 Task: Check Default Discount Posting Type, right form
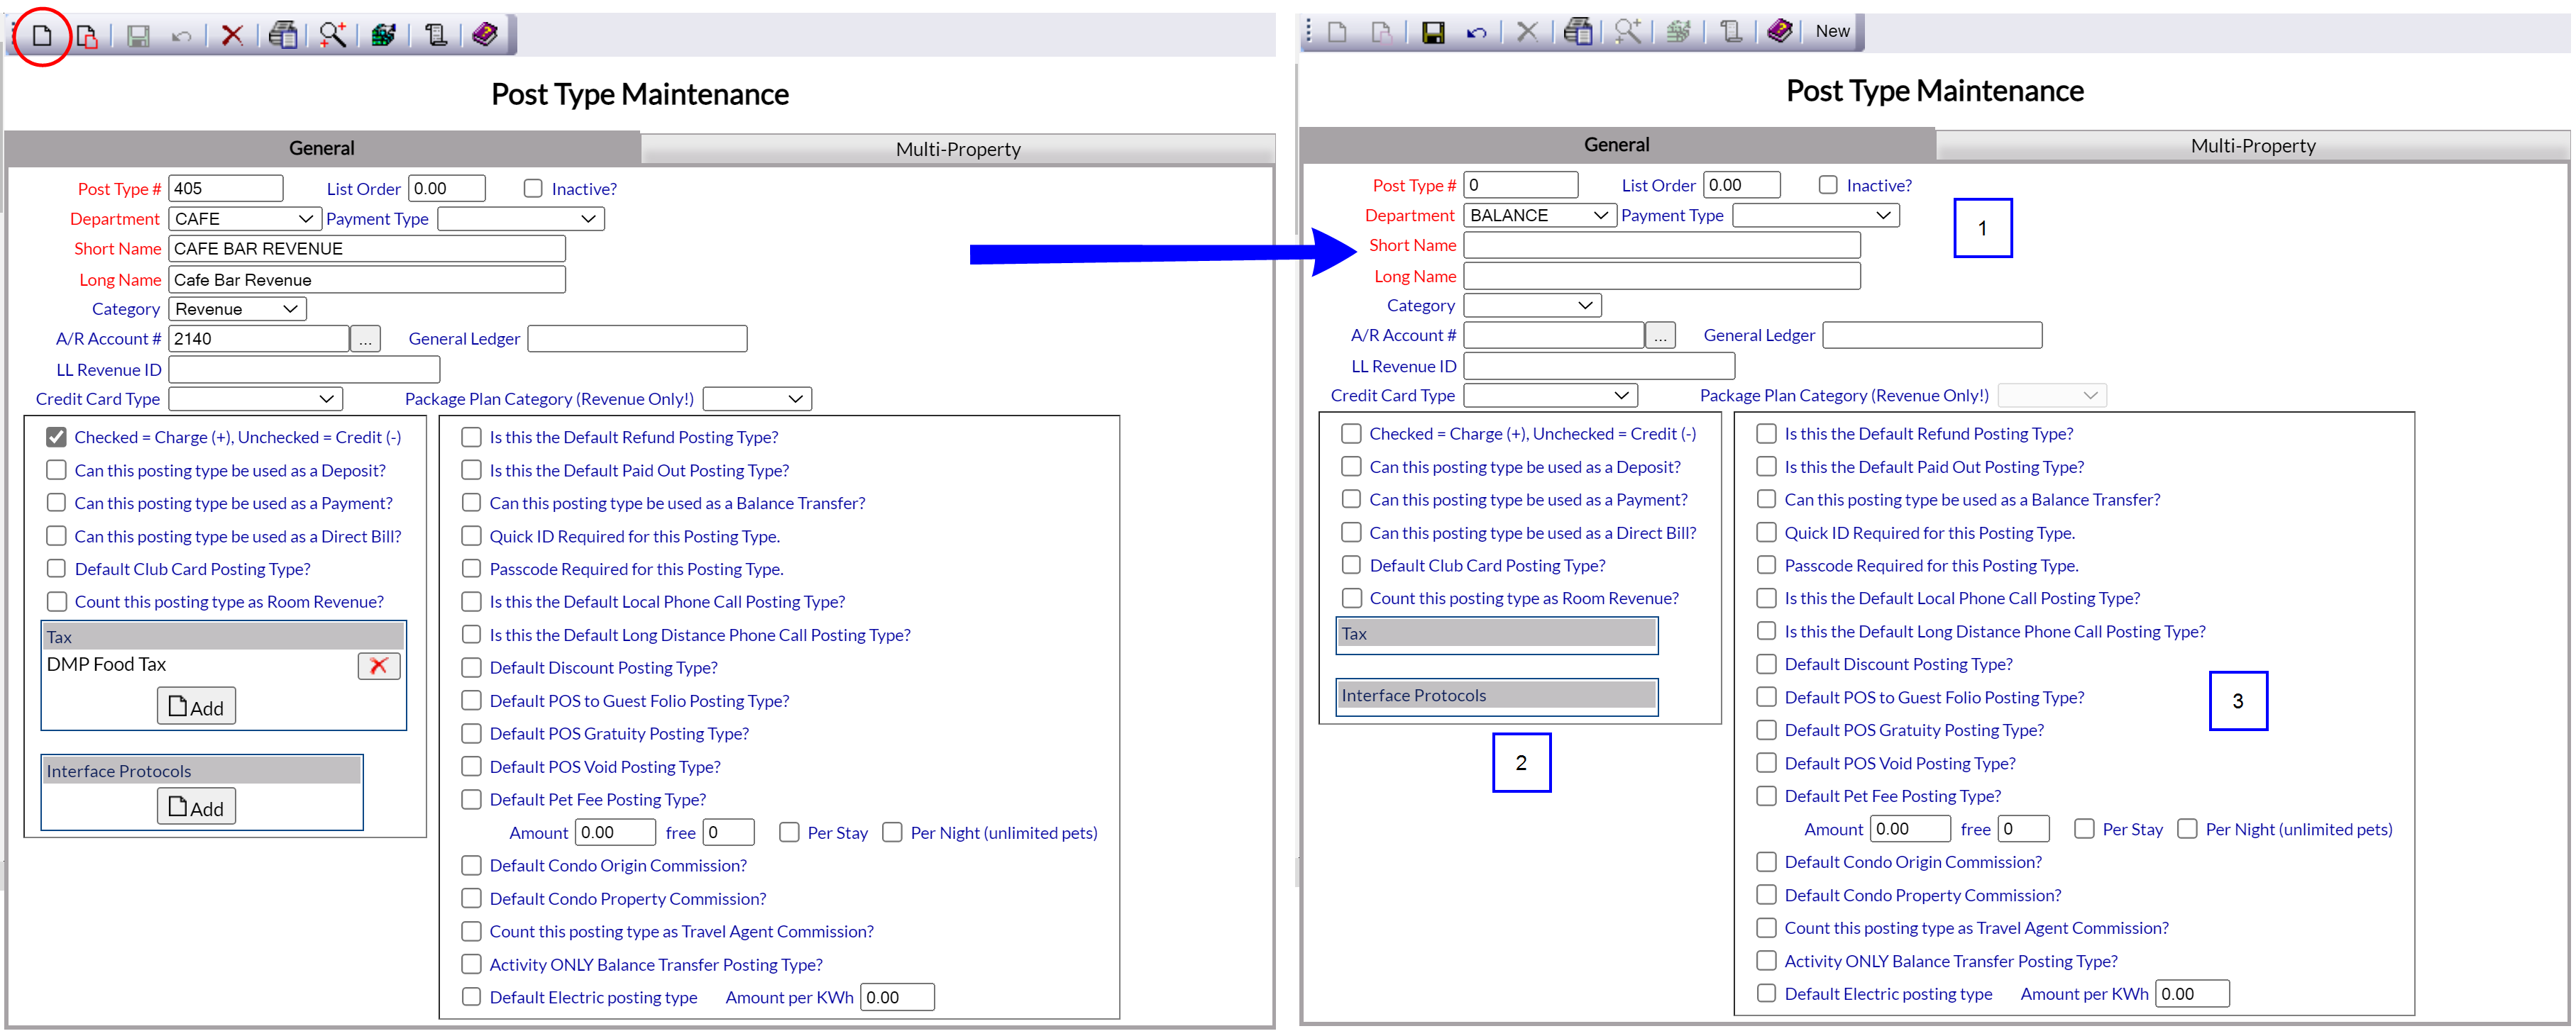(x=1767, y=664)
